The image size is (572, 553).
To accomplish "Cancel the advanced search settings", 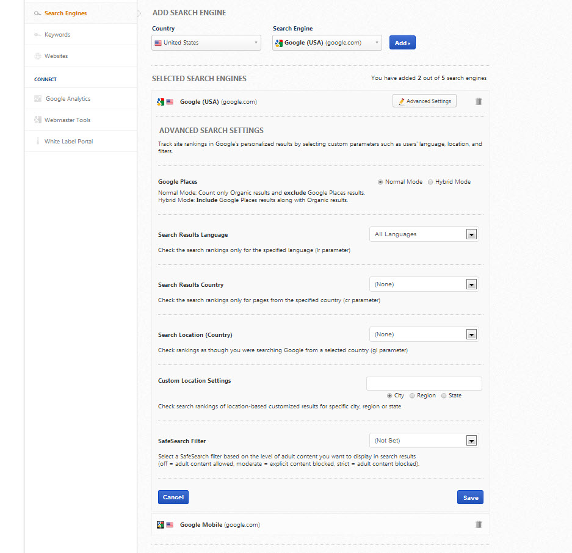I will (x=173, y=497).
